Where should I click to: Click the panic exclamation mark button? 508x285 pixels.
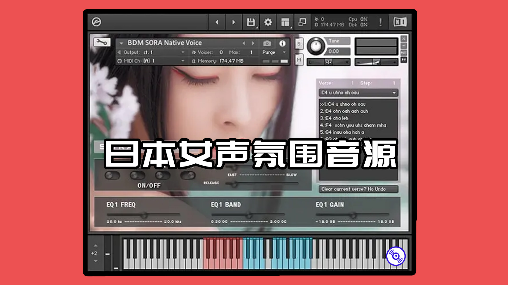tap(380, 22)
